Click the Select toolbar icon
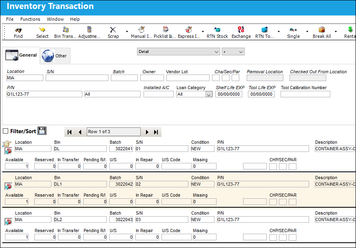 pyautogui.click(x=42, y=33)
